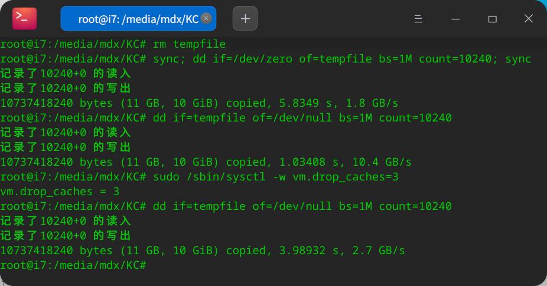Click the 10.4 GB/s cached read result
Screen dimensions: 547x286
(x=382, y=162)
